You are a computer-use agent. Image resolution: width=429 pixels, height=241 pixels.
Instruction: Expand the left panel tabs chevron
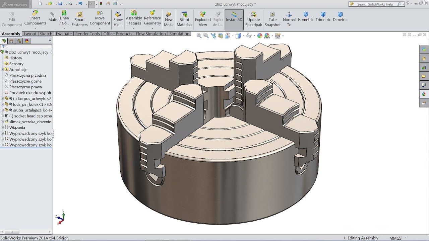pyautogui.click(x=50, y=40)
